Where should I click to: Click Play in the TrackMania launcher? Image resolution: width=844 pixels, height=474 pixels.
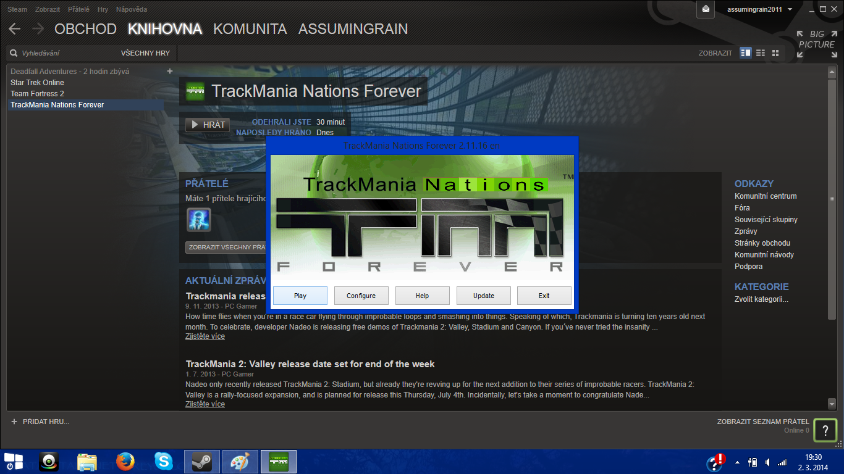pyautogui.click(x=300, y=296)
